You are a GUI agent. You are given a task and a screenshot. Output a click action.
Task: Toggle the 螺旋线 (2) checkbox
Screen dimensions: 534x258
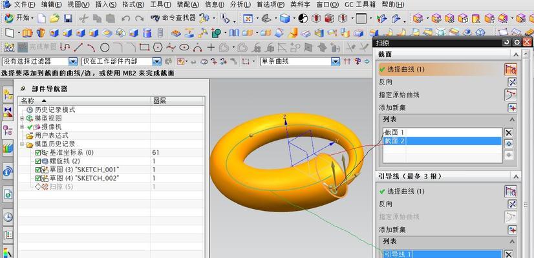(38, 161)
